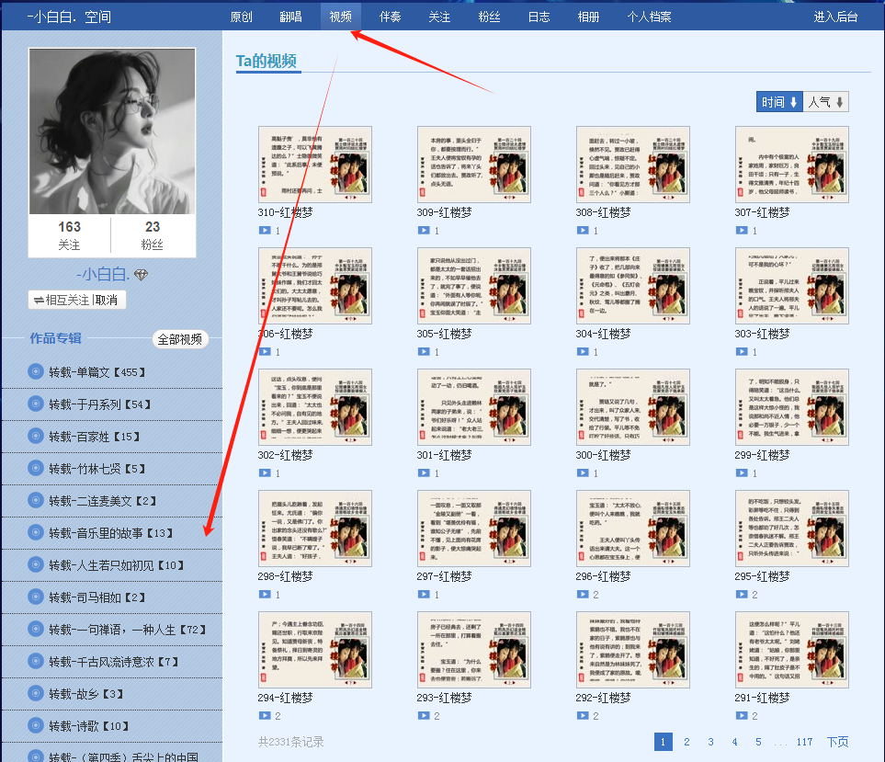Open the 转载-一句禅语，一种人生 album
Screen dimensions: 885x762
pos(126,630)
